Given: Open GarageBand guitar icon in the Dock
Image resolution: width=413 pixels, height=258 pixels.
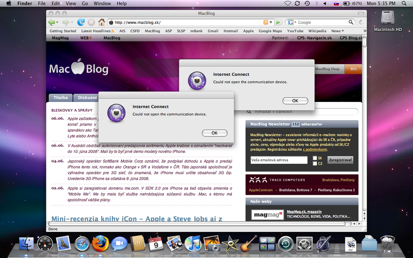Looking at the screenshot, I should (249, 243).
